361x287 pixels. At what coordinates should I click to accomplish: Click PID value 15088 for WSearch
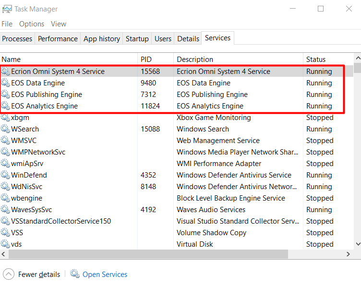150,129
